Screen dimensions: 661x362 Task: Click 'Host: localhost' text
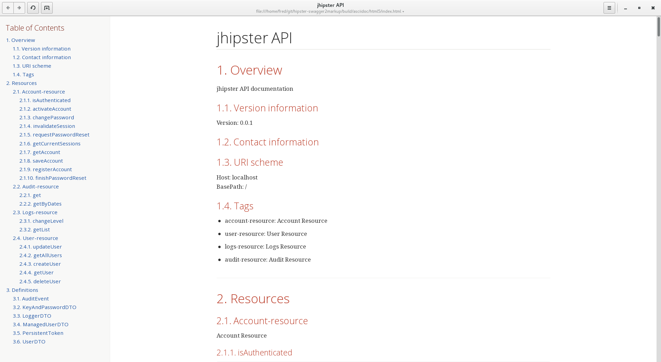click(237, 177)
